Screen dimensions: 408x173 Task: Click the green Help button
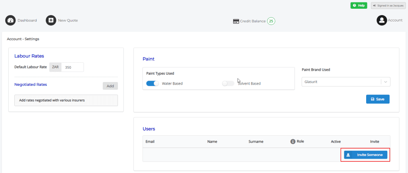tap(359, 6)
